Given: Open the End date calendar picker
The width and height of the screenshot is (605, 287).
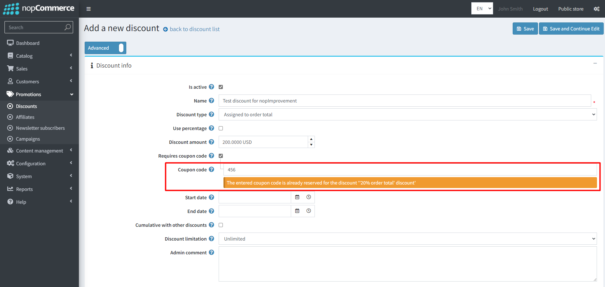Looking at the screenshot, I should coord(297,211).
